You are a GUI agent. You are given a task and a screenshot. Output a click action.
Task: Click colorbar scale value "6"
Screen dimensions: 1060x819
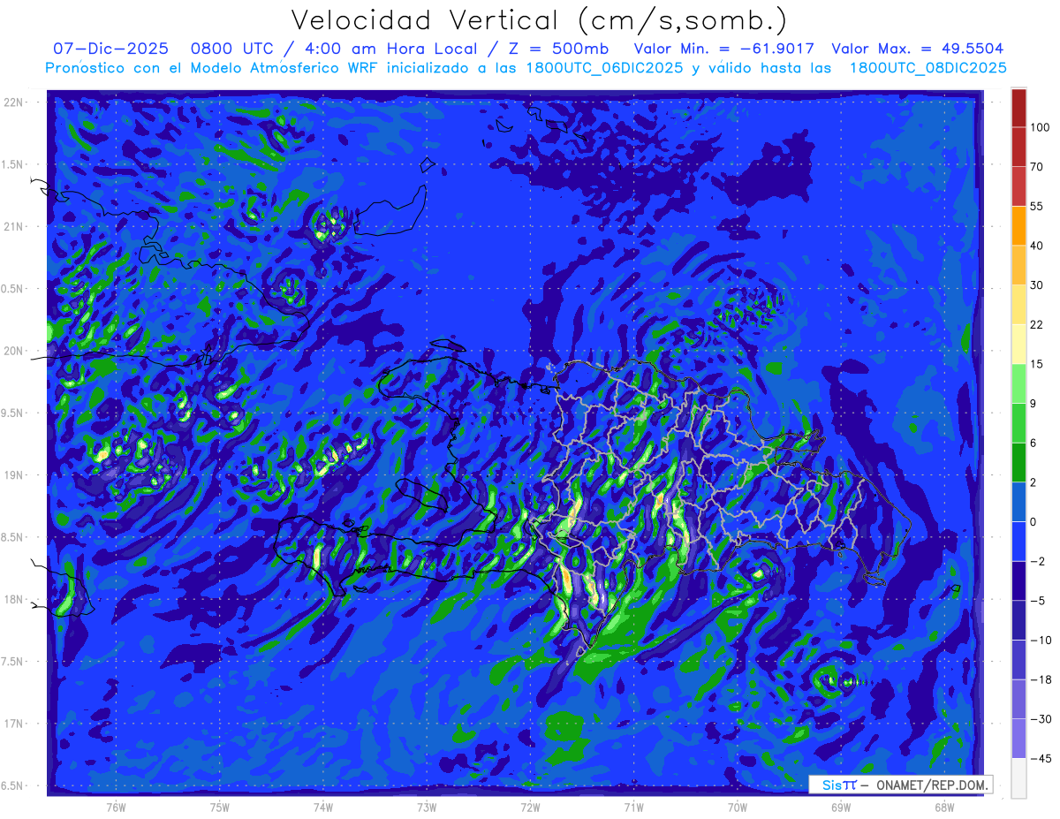click(1033, 443)
